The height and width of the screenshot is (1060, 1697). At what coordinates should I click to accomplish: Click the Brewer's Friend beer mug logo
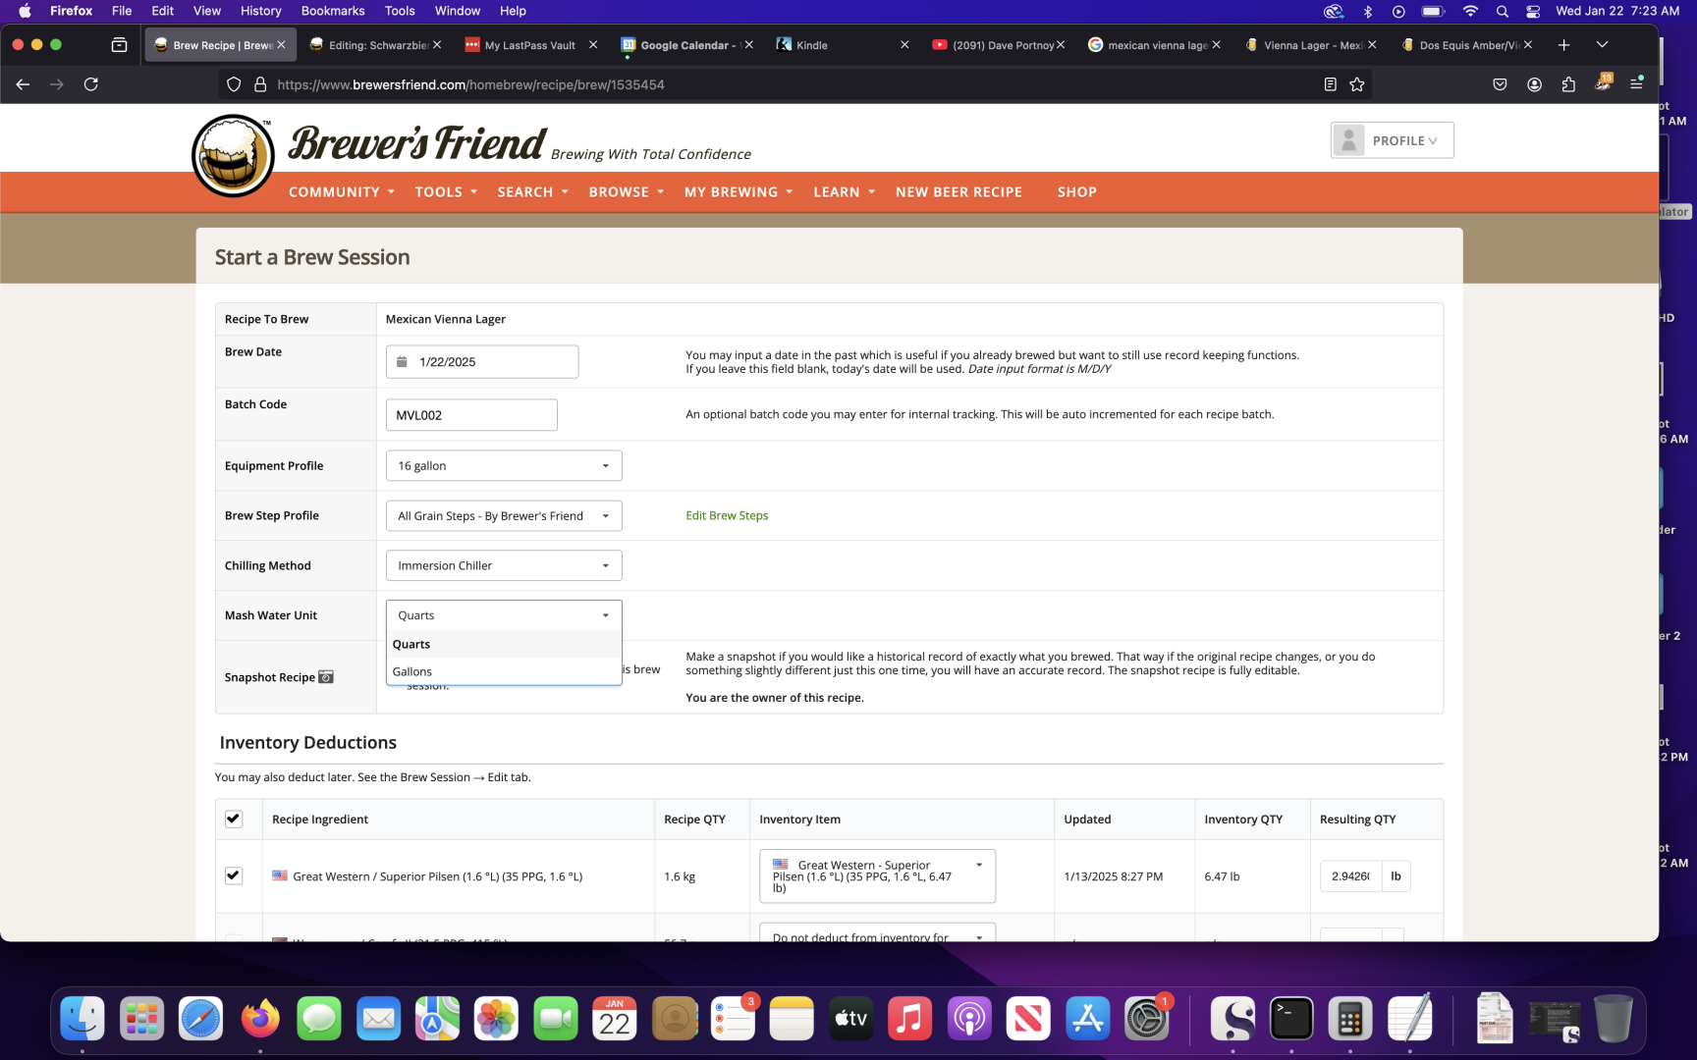pyautogui.click(x=233, y=155)
